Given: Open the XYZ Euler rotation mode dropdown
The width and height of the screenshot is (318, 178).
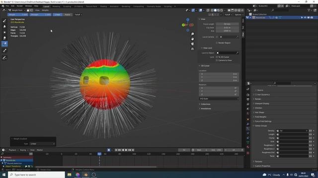Looking at the screenshot, I should pyautogui.click(x=219, y=99).
